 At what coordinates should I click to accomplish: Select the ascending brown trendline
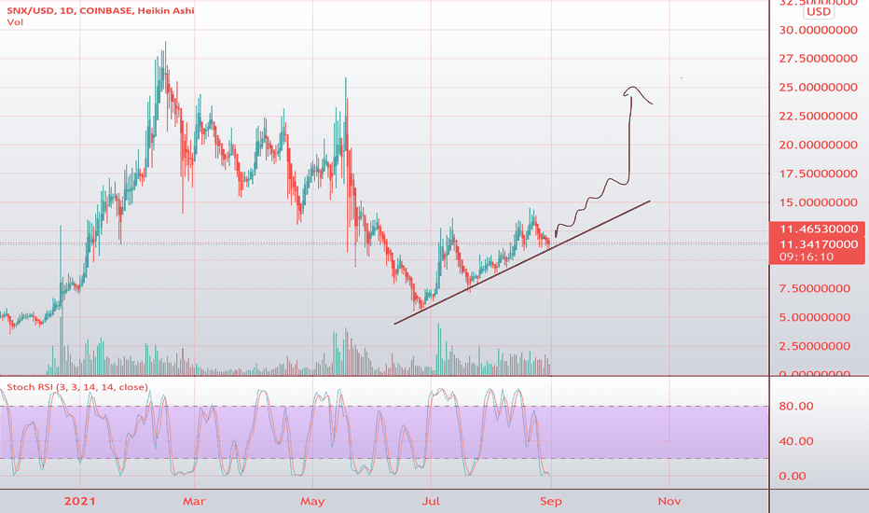point(522,262)
